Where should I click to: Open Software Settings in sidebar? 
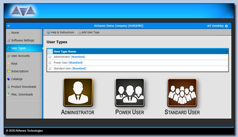[23, 40]
